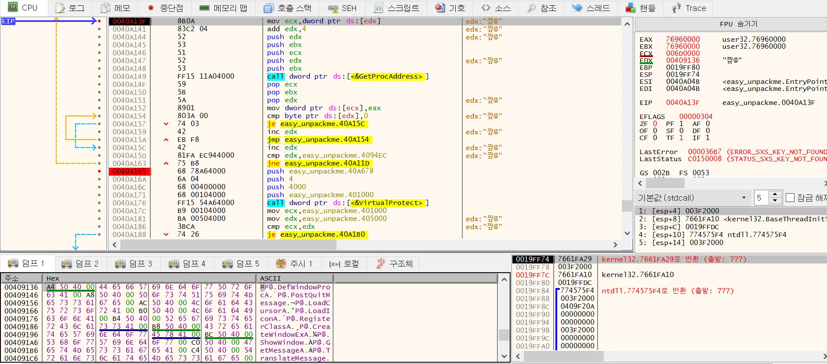
Task: Select the 호출 스택 call stack icon
Action: [x=268, y=8]
